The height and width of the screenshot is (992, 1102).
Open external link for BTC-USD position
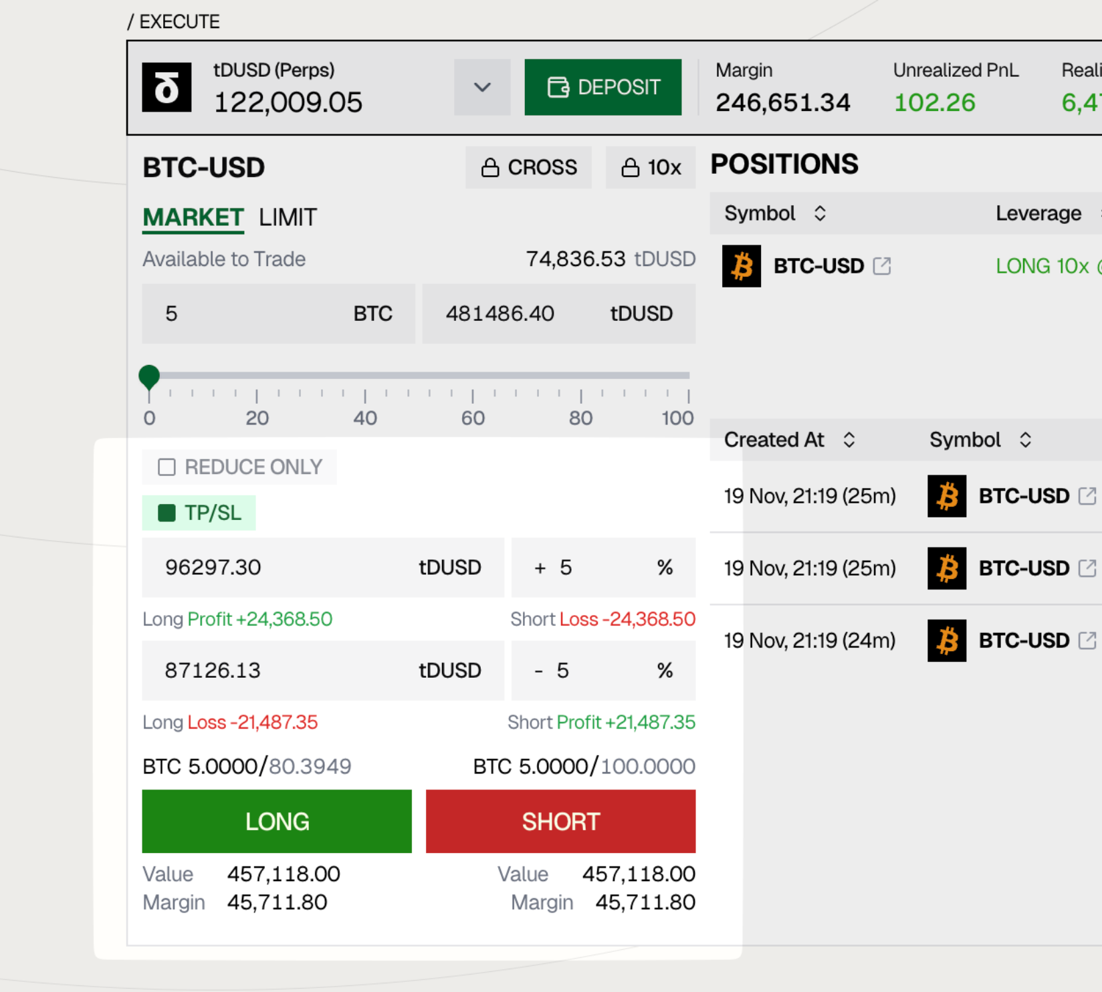pyautogui.click(x=882, y=266)
